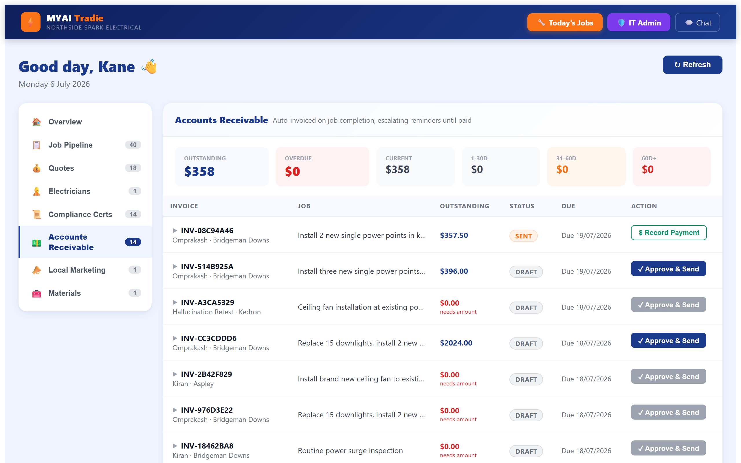Click the Compliance Certs scroll icon

tap(37, 214)
